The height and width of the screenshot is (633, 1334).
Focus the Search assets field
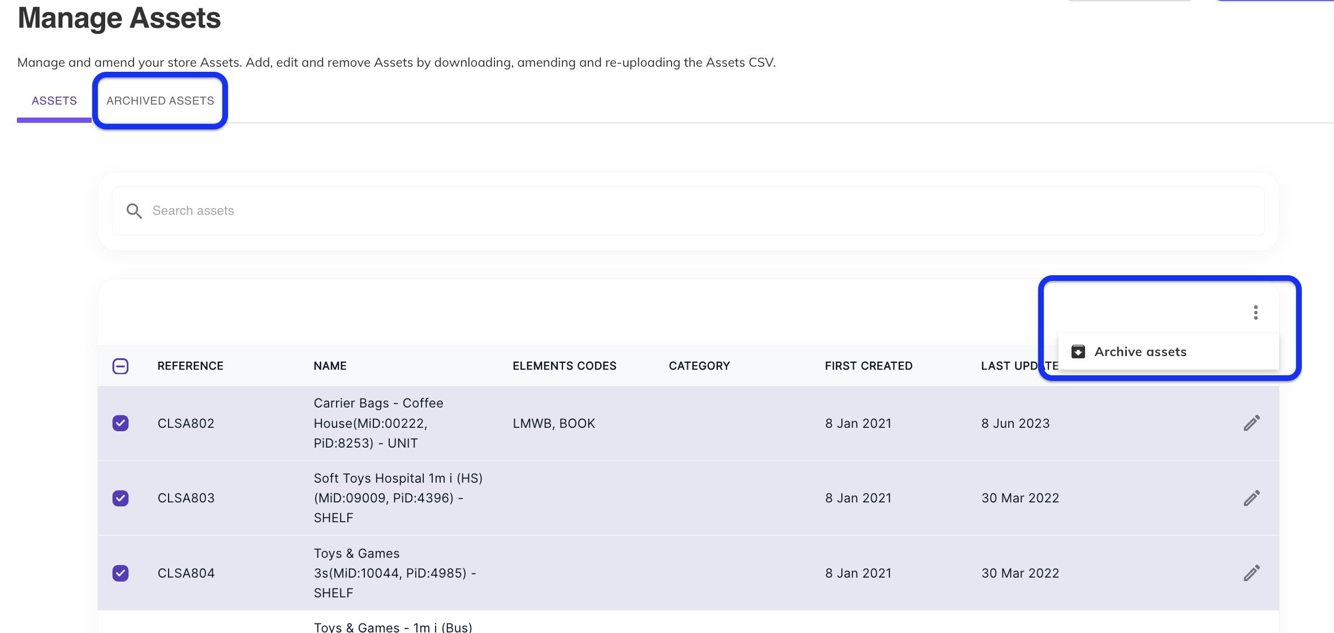point(679,211)
